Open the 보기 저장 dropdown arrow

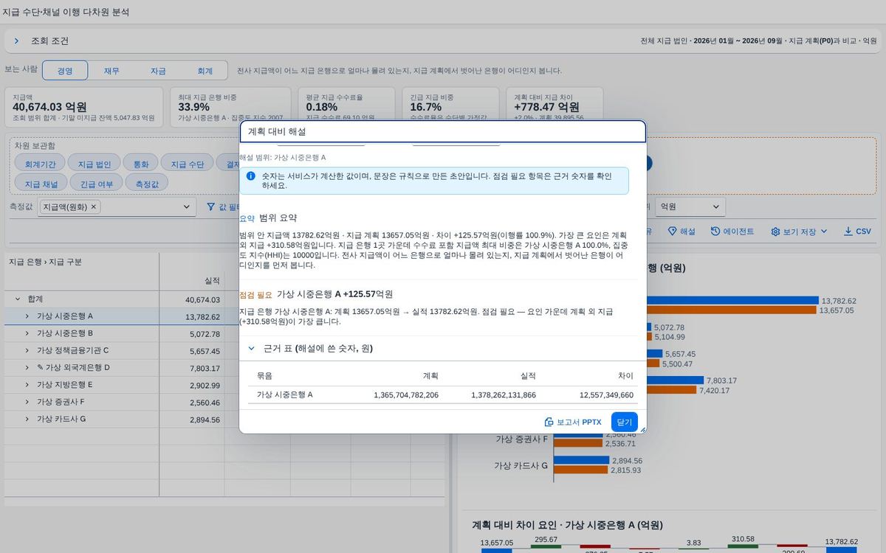(824, 232)
